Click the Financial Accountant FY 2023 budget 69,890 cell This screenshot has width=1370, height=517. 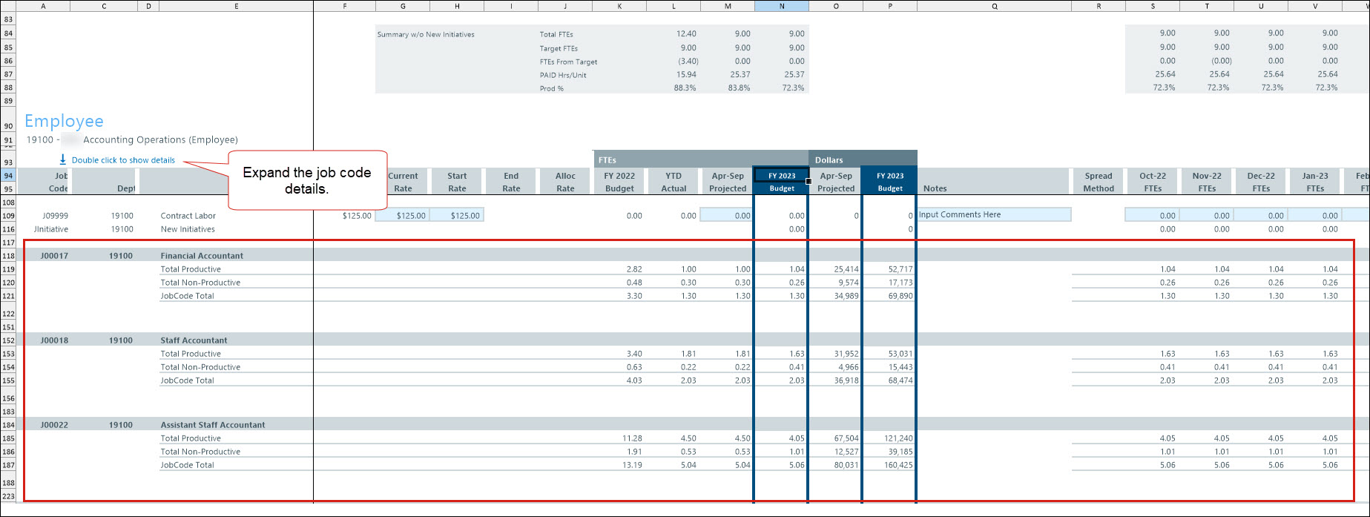point(890,296)
